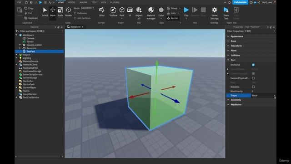Click the Cut scissors button

pyautogui.click(x=28, y=13)
